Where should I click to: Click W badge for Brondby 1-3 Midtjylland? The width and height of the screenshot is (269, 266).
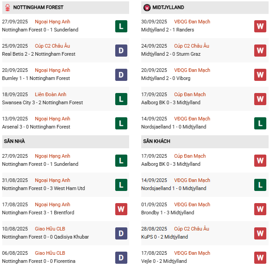click(x=260, y=209)
